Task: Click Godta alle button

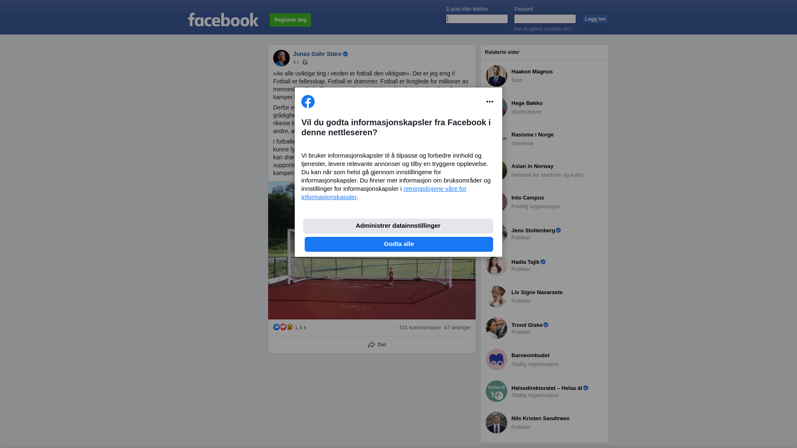Action: [x=399, y=244]
